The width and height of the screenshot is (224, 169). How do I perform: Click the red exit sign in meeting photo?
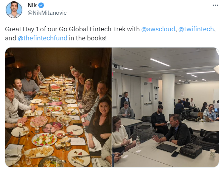[150, 80]
